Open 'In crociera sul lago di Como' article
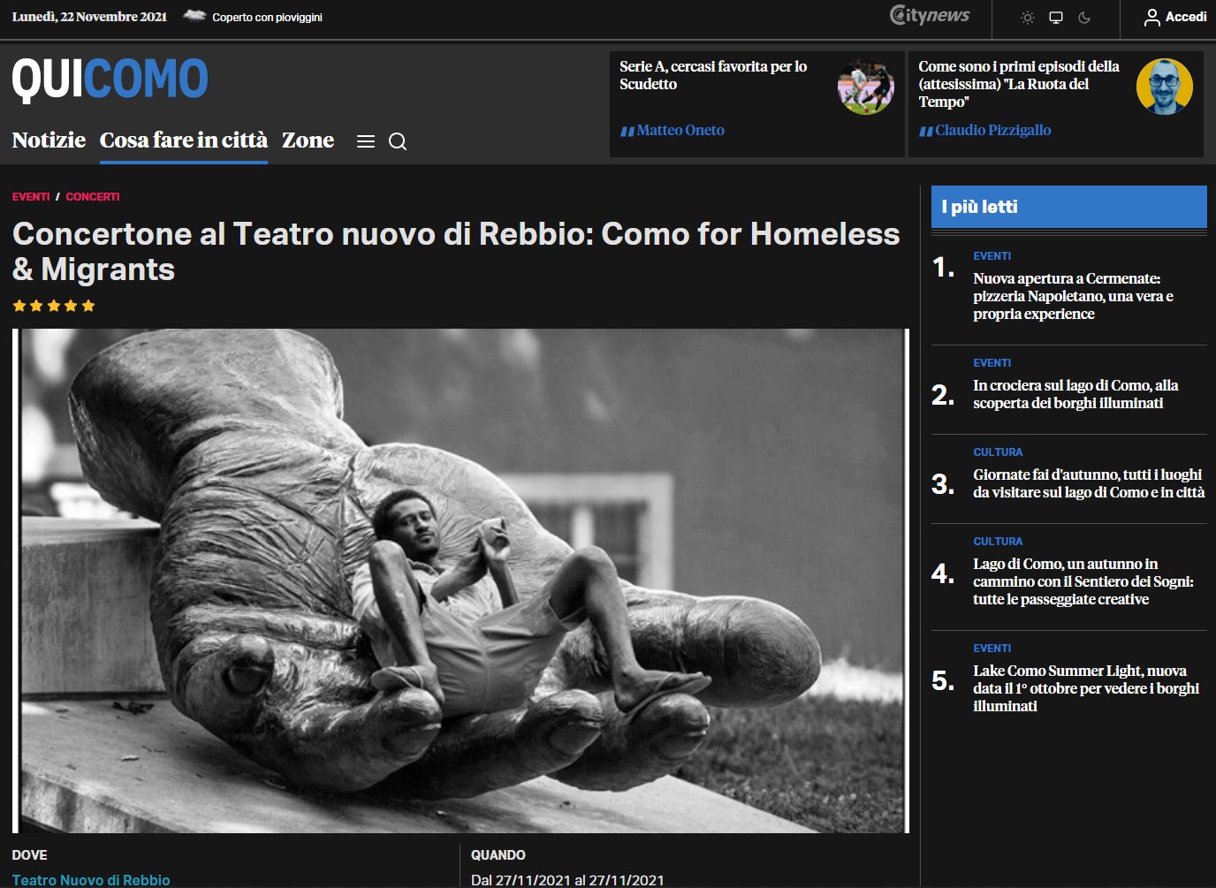1216x888 pixels. click(1075, 394)
